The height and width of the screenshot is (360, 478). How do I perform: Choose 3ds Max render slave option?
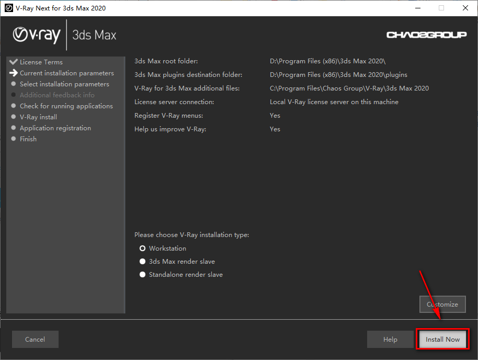(142, 261)
